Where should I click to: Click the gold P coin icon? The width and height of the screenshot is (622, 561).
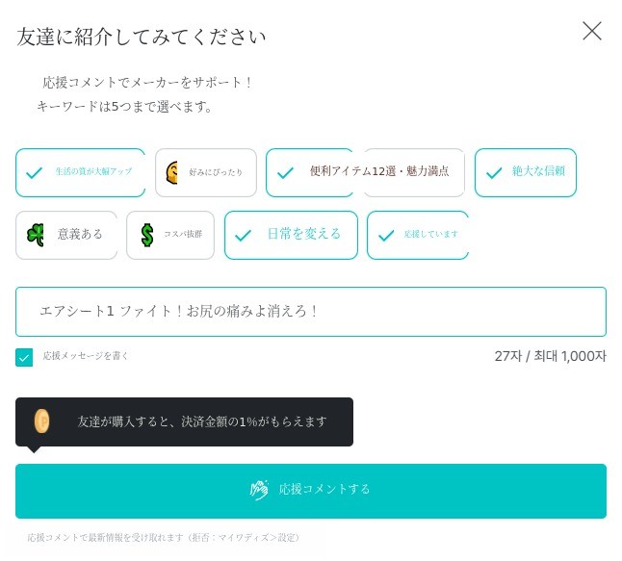41,421
